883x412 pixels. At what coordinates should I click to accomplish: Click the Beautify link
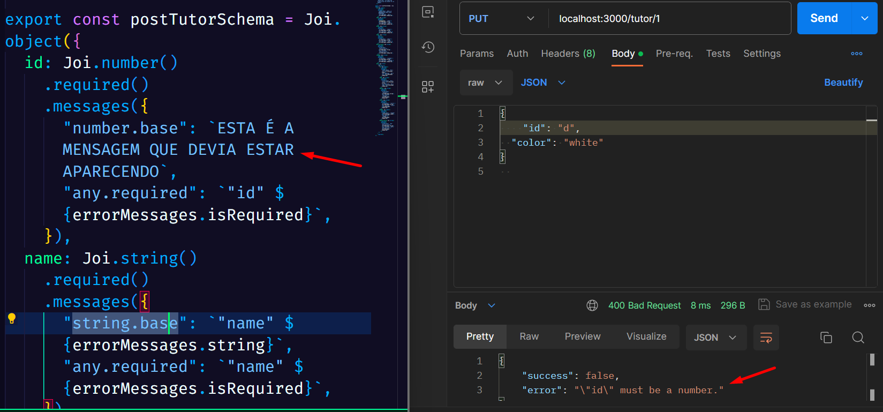pos(843,83)
